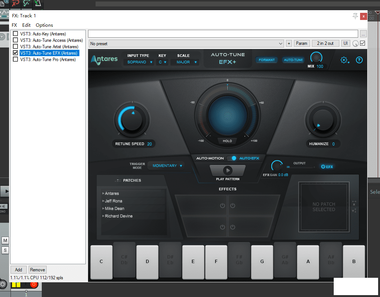The image size is (380, 297).
Task: Click the F# Gb black key
Action: pos(239,260)
